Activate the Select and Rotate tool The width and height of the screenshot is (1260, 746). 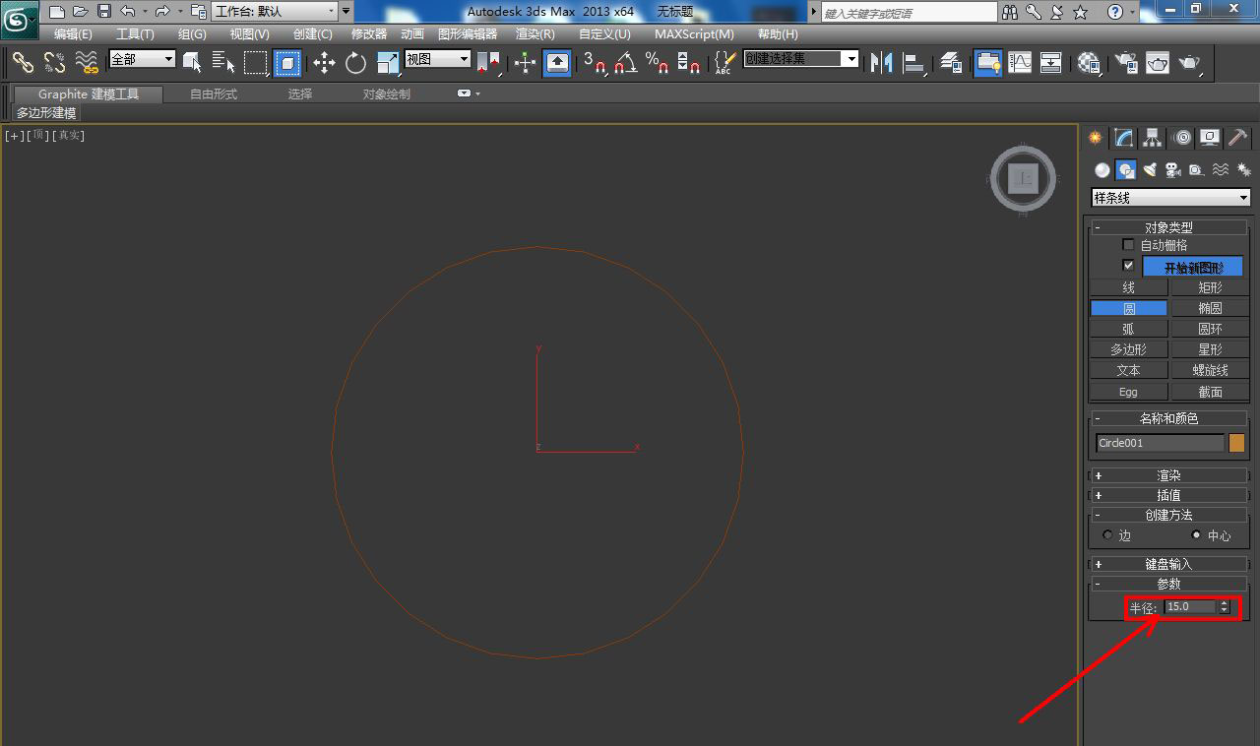pyautogui.click(x=355, y=62)
